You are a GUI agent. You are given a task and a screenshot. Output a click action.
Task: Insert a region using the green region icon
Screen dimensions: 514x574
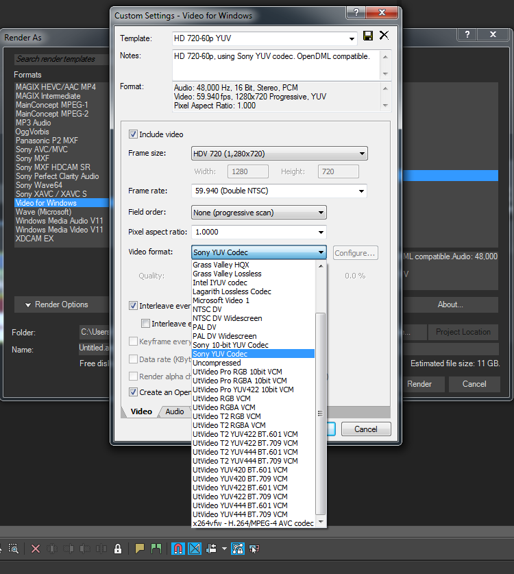(x=156, y=549)
